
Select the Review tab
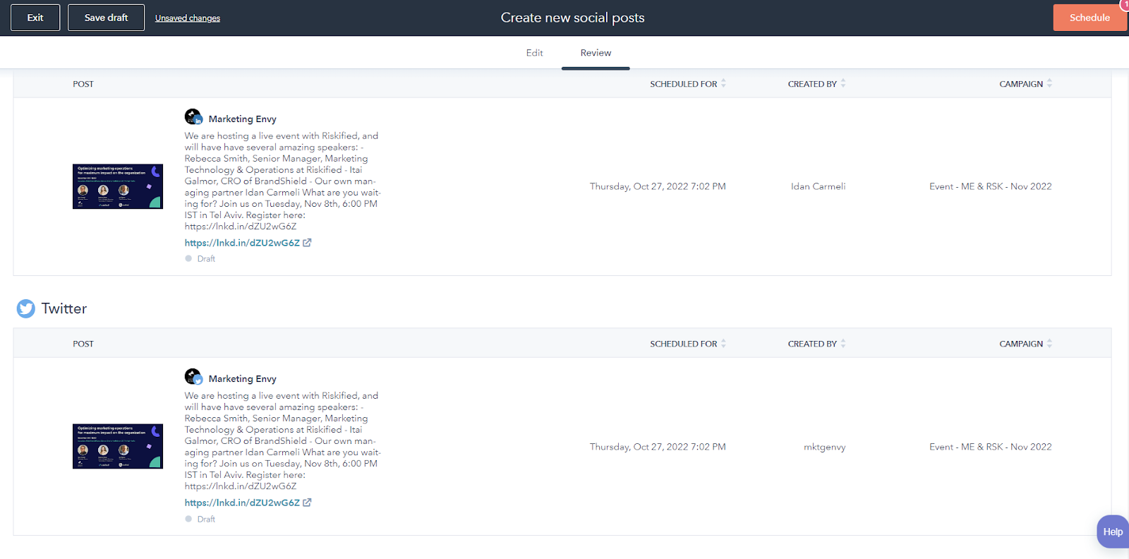[x=596, y=53]
